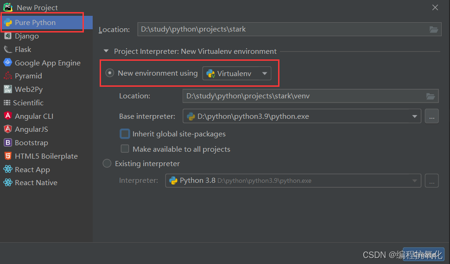Check Make available to all projects

[x=125, y=149]
